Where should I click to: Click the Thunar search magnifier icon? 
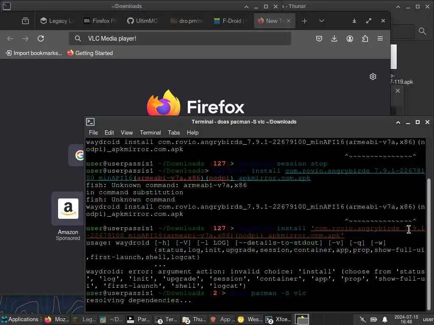pyautogui.click(x=422, y=31)
